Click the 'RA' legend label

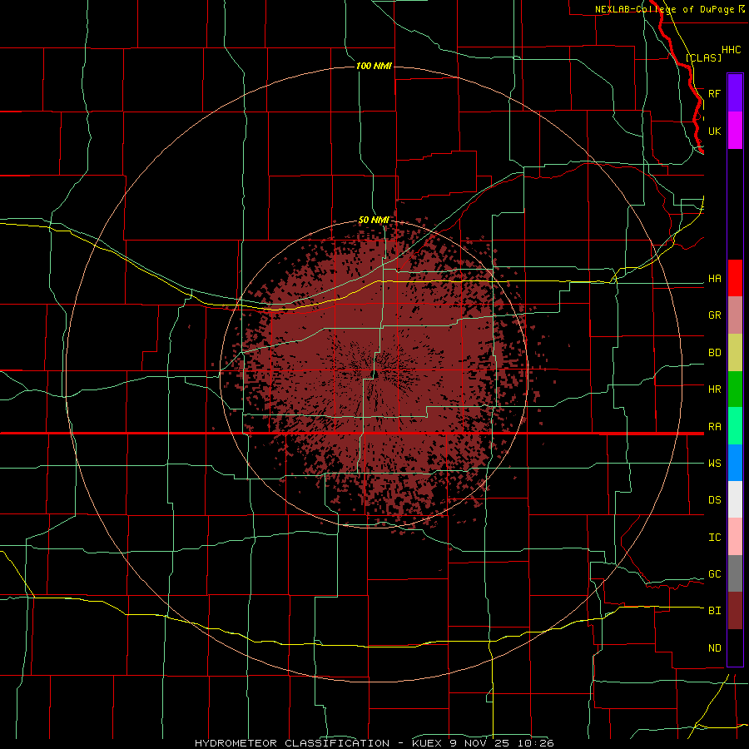[714, 427]
